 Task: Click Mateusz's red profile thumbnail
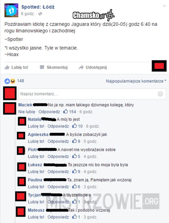point(21,212)
